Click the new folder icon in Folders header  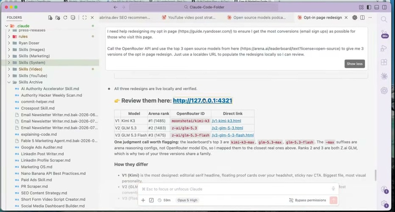click(x=58, y=18)
